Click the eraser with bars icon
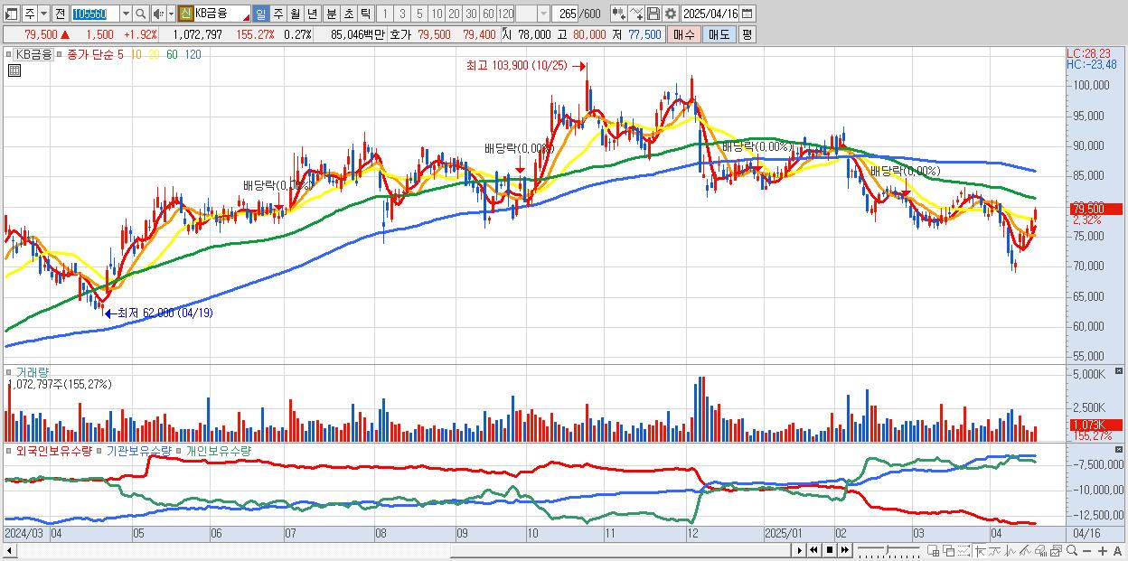 1040,551
